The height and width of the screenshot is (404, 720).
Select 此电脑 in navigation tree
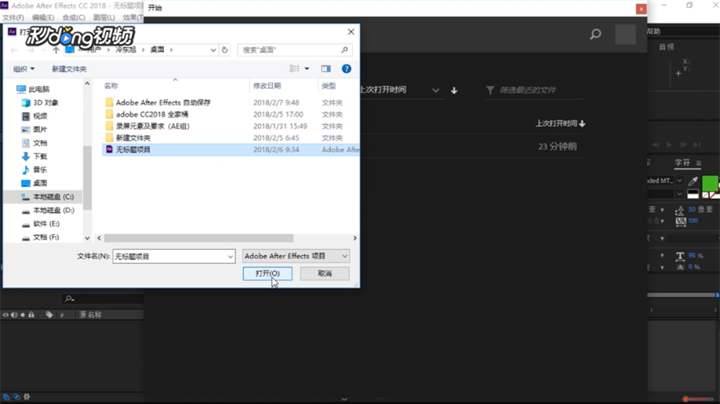click(x=33, y=89)
